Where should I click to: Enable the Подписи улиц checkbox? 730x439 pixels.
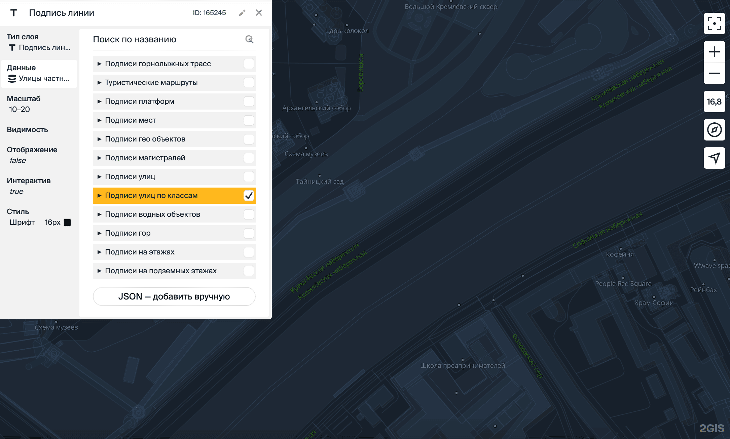coord(249,177)
